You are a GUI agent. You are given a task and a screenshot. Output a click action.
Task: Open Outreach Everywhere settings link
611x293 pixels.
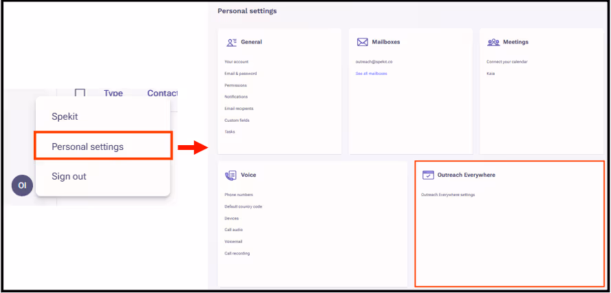tap(448, 195)
